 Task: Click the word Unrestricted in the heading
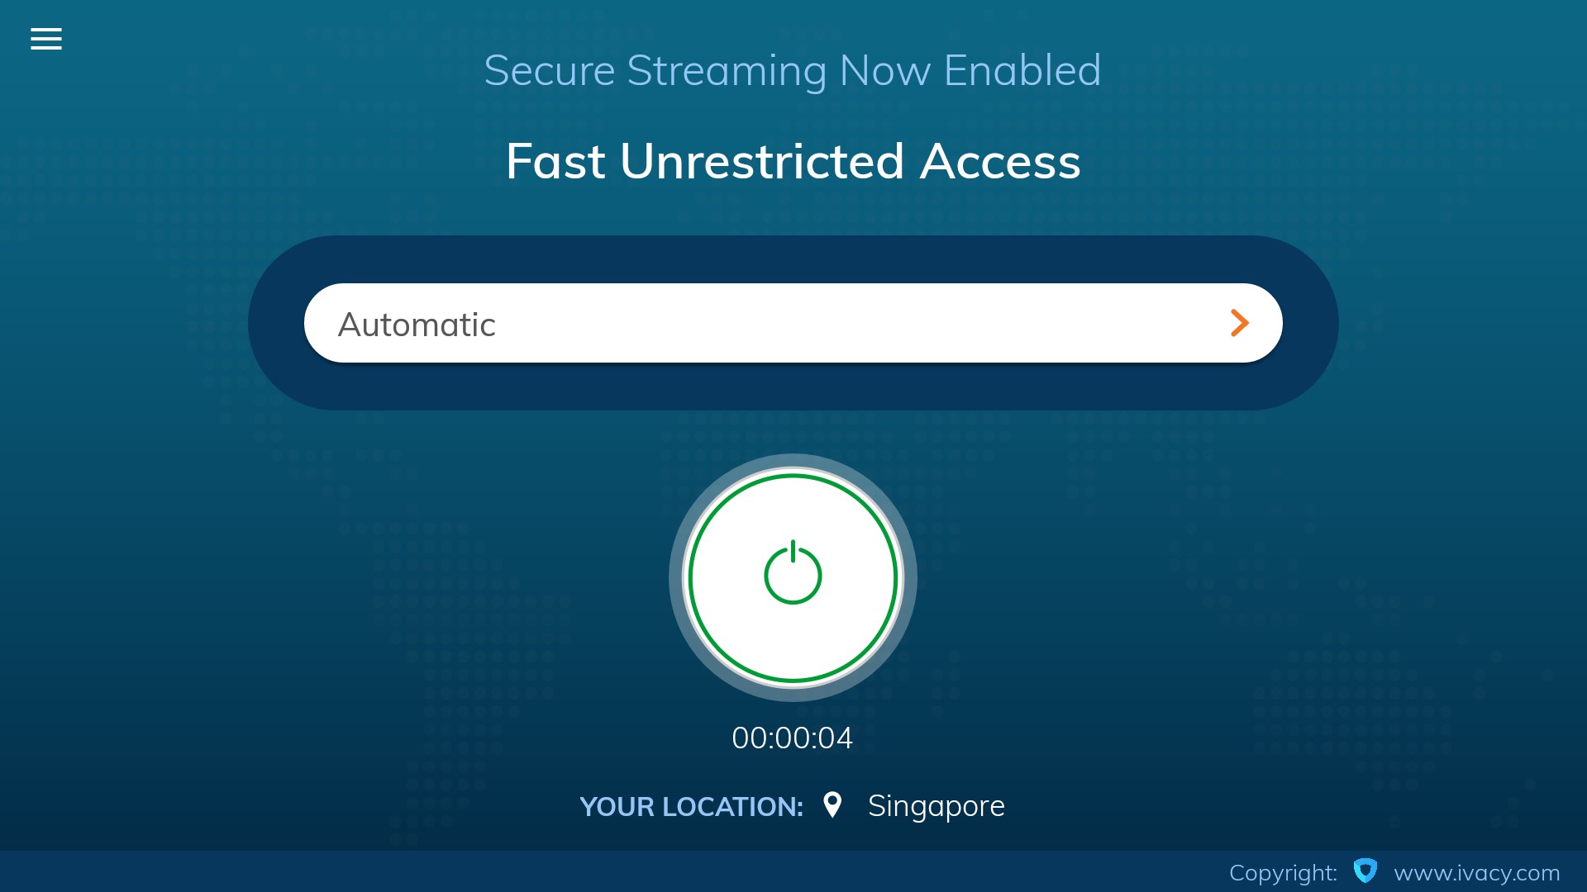pos(761,161)
